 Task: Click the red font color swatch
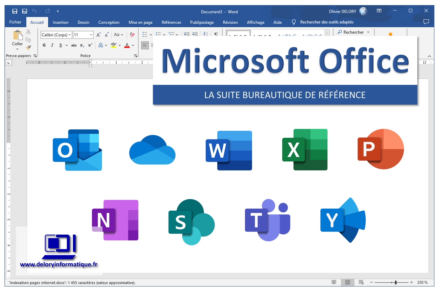pos(127,45)
